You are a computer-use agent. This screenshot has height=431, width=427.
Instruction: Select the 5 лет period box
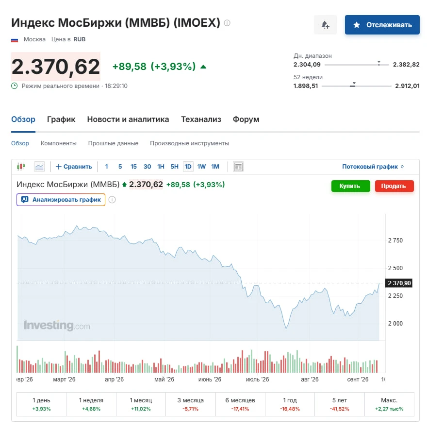coord(340,404)
